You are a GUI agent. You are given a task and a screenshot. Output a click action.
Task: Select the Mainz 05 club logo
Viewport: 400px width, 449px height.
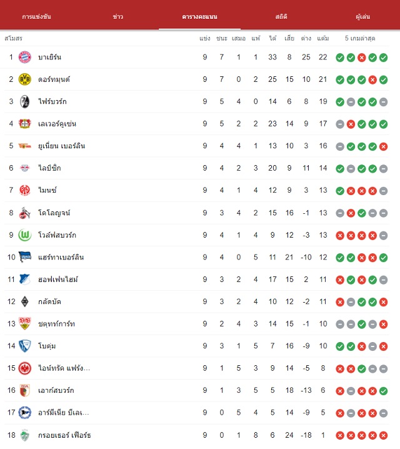click(25, 190)
